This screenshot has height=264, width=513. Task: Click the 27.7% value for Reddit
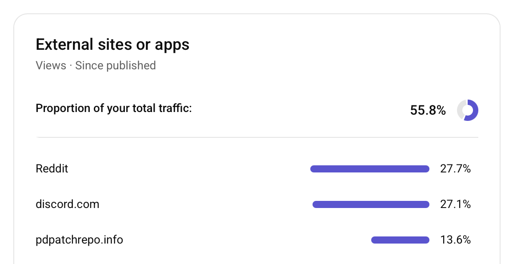coord(455,169)
